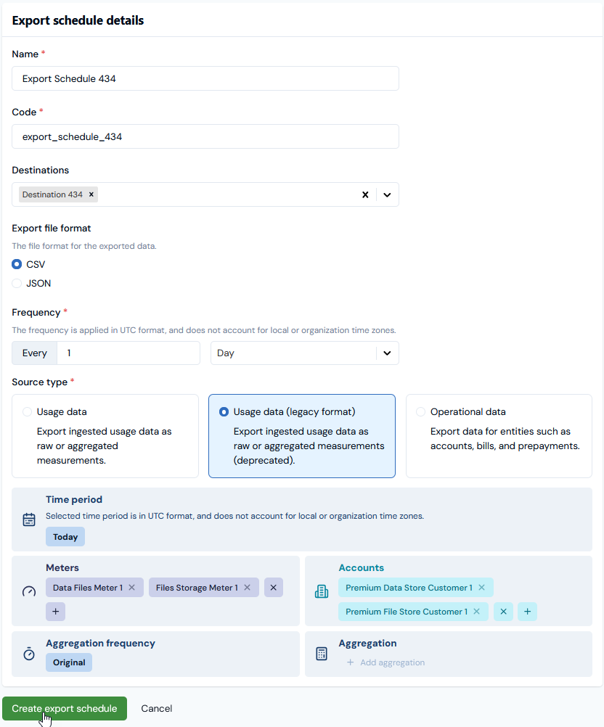The width and height of the screenshot is (604, 727).
Task: Add an account with plus icon
Action: click(527, 612)
